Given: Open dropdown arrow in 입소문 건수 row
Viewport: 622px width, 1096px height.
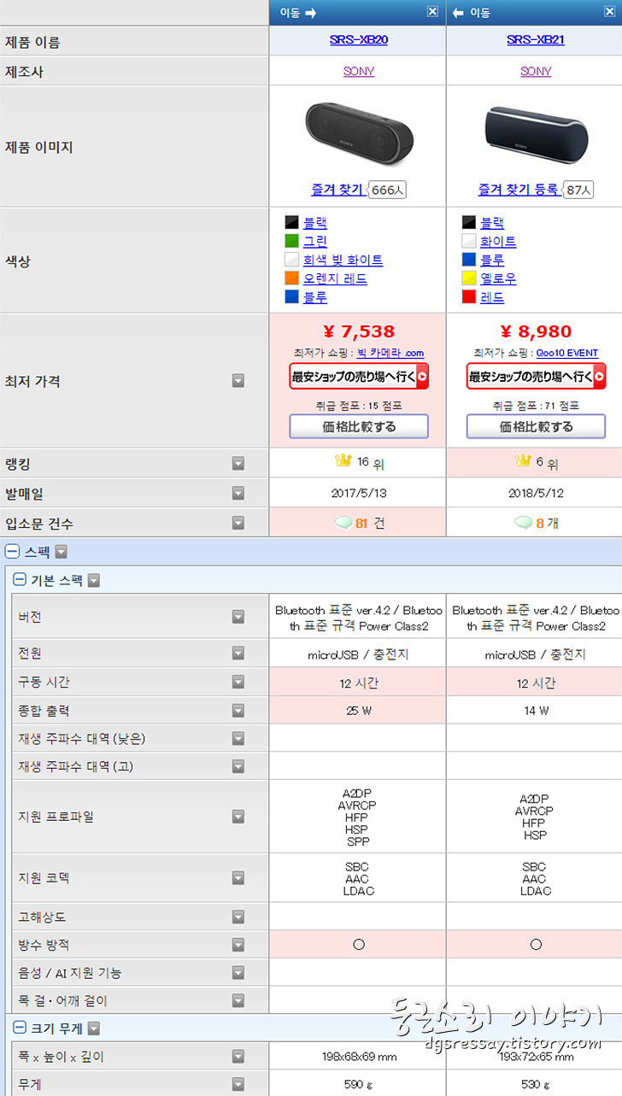Looking at the screenshot, I should 238,523.
